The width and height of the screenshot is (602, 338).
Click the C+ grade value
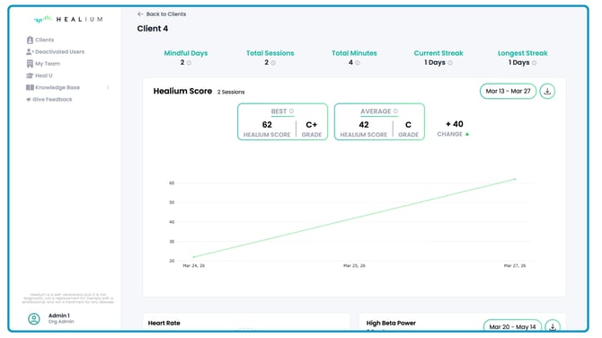(312, 125)
